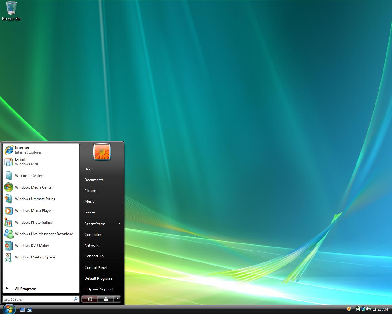This screenshot has height=314, width=392.
Task: Open Windows Meeting Space
Action: click(x=35, y=257)
